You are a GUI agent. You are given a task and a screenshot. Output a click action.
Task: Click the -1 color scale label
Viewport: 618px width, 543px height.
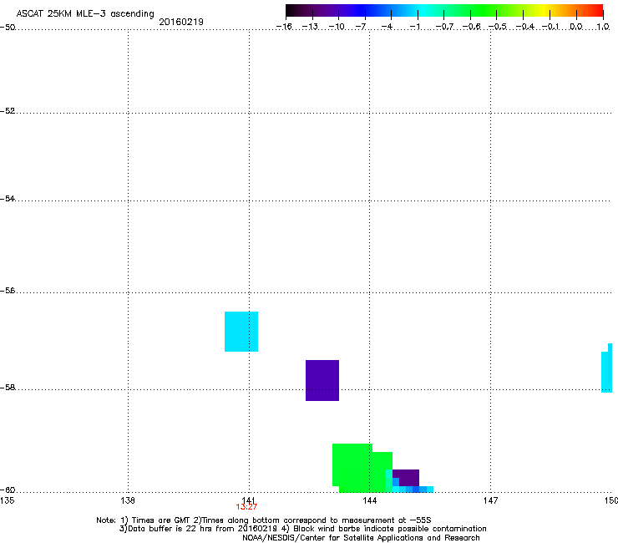coord(414,27)
